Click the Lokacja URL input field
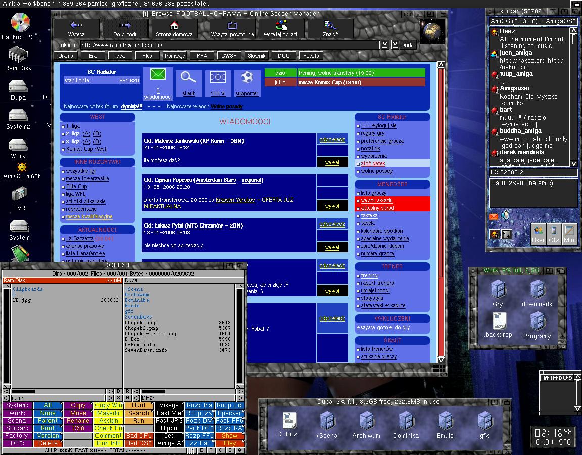582x455 pixels. pos(230,45)
